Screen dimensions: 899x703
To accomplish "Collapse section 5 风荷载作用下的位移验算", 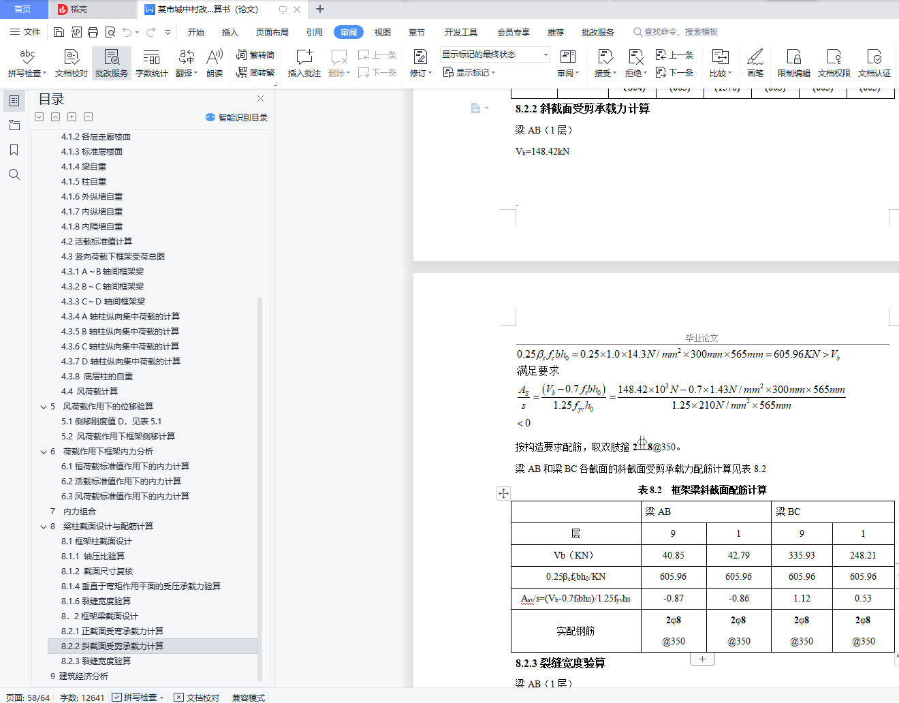I will [44, 407].
